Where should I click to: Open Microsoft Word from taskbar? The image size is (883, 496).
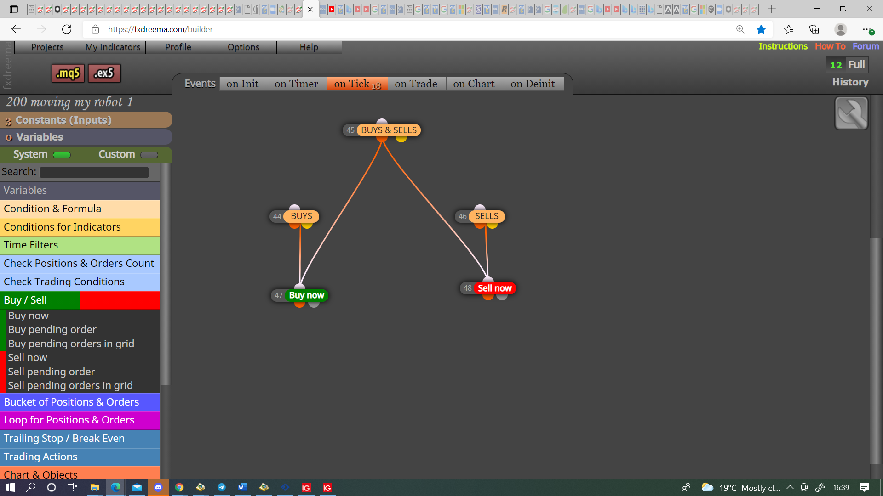(243, 487)
